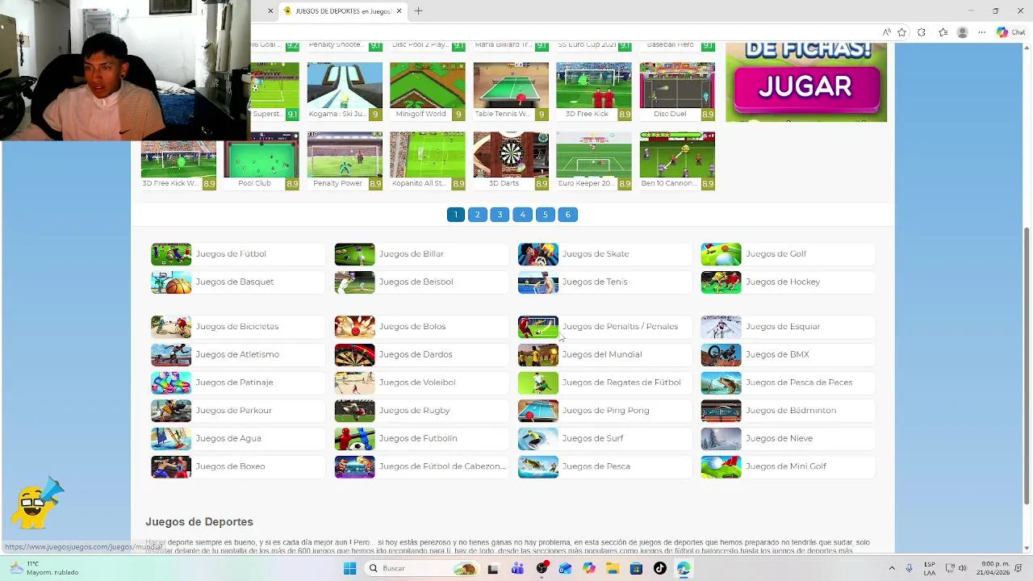Show hidden system tray icons
This screenshot has height=581, width=1033.
point(892,568)
